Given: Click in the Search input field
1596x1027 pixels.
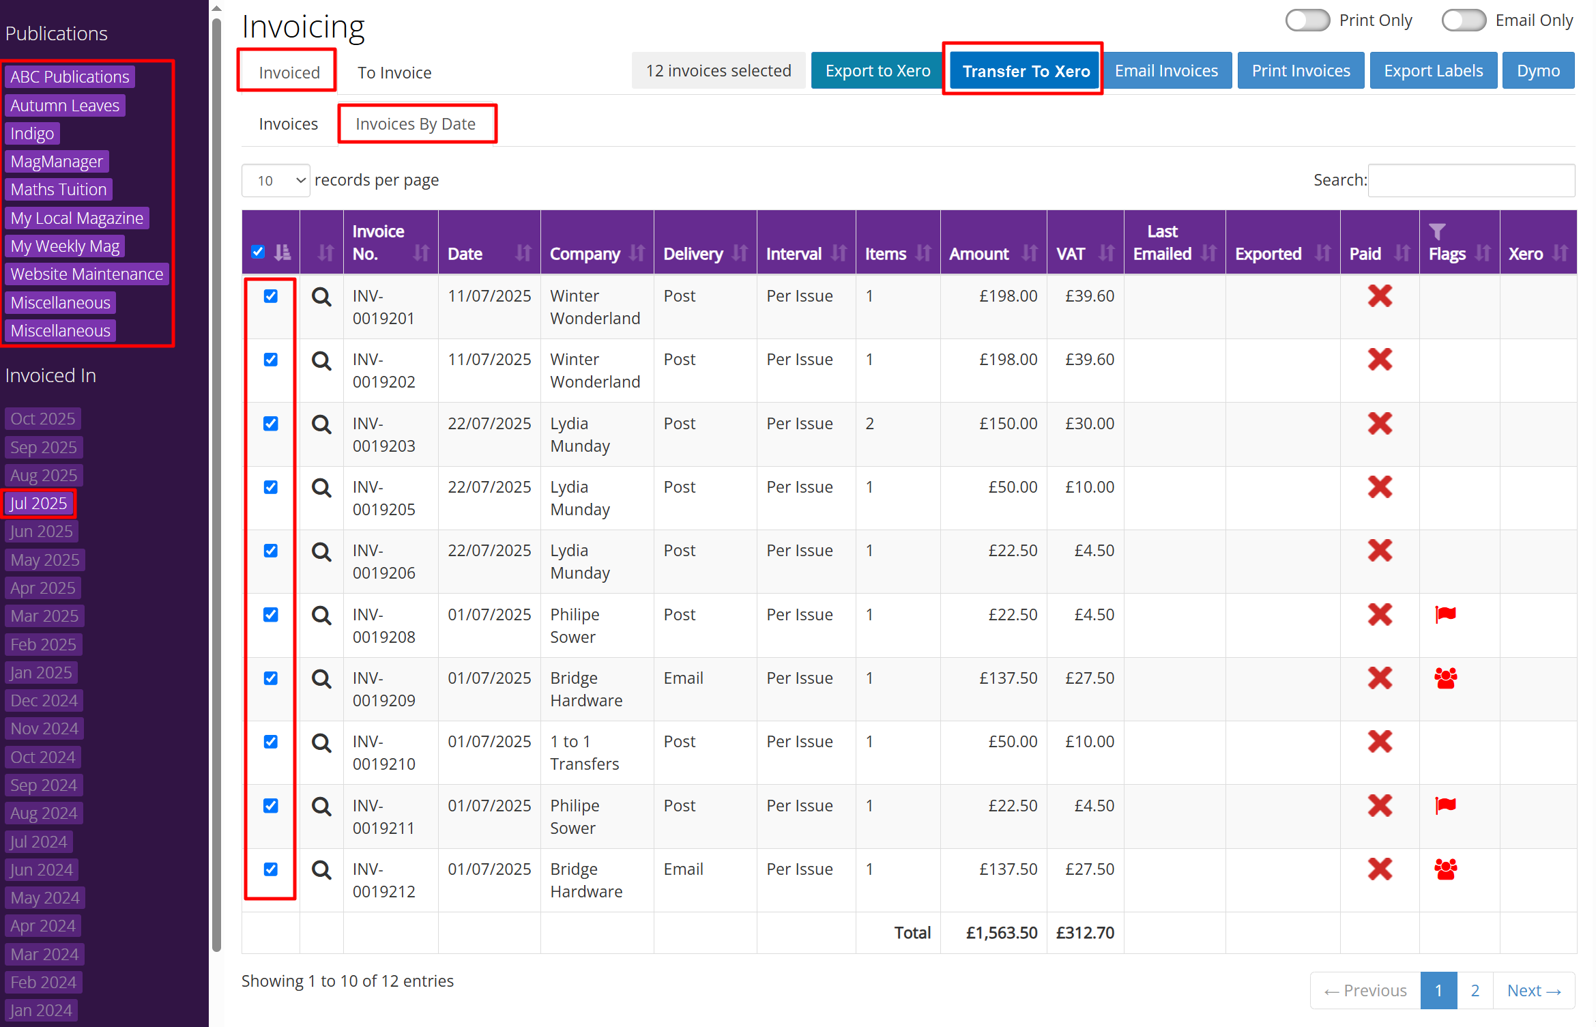Looking at the screenshot, I should [1471, 180].
